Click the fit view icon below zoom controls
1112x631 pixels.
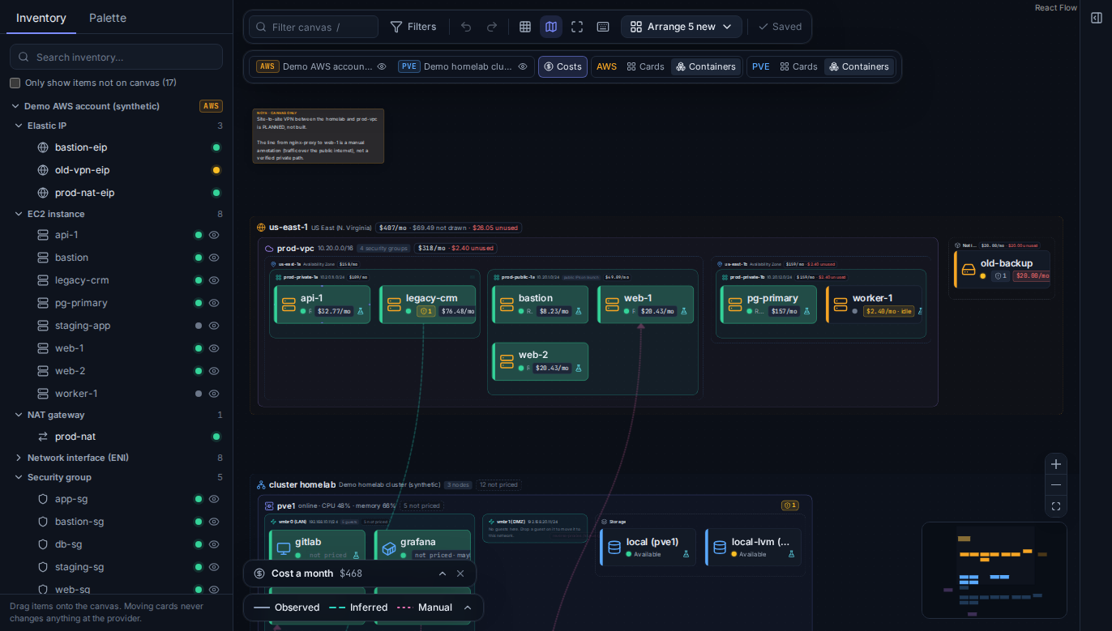pyautogui.click(x=1056, y=506)
